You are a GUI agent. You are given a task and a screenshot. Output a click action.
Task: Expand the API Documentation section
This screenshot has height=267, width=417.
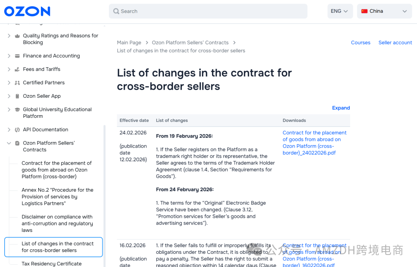[9, 130]
